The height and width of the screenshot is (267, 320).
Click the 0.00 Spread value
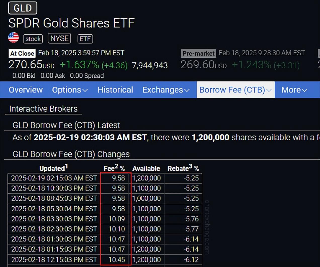[x=87, y=76]
